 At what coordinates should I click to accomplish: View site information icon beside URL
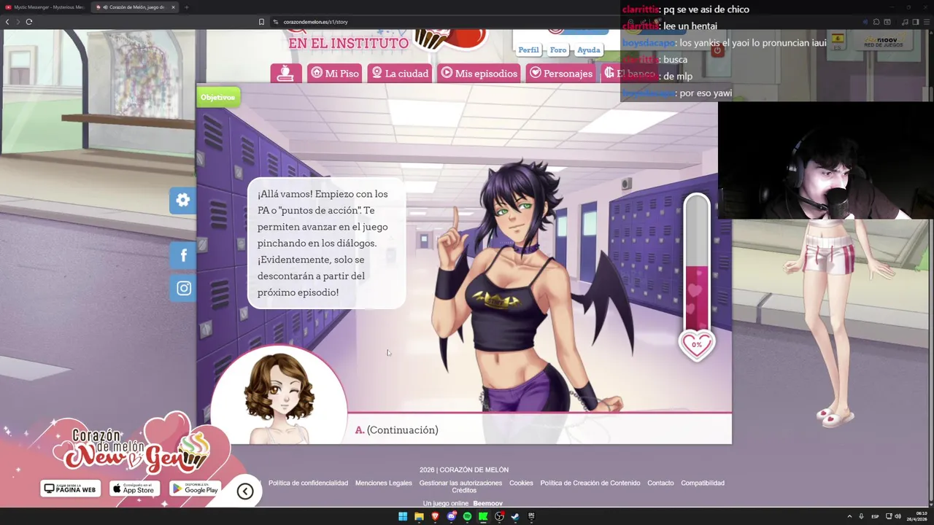click(276, 22)
